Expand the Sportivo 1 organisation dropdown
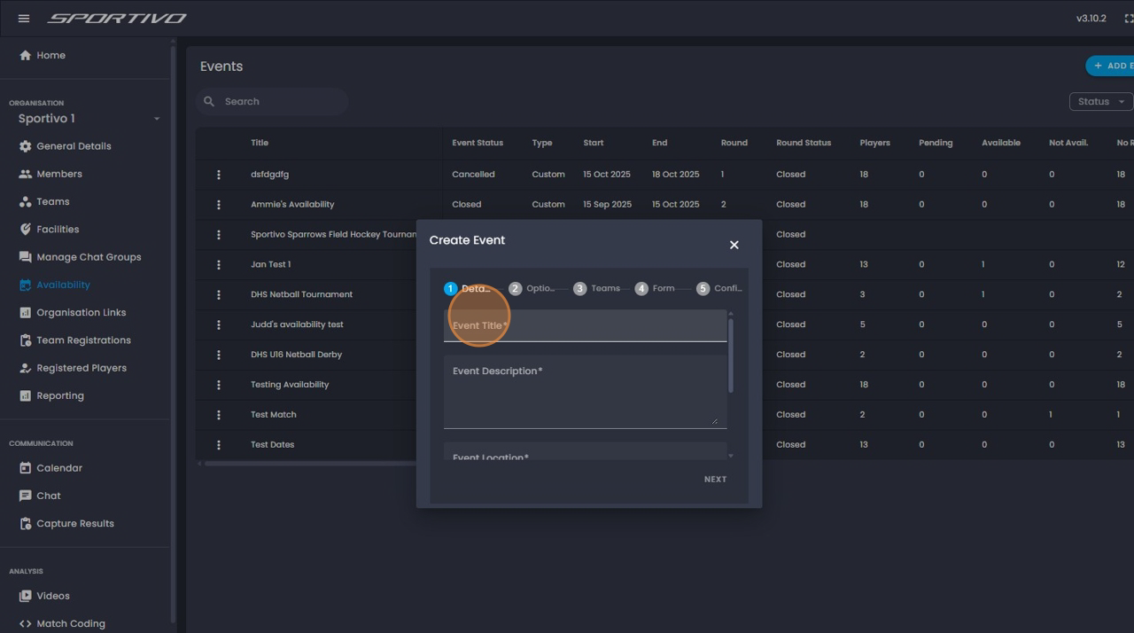Screen dimensions: 1134x633 click(x=156, y=119)
